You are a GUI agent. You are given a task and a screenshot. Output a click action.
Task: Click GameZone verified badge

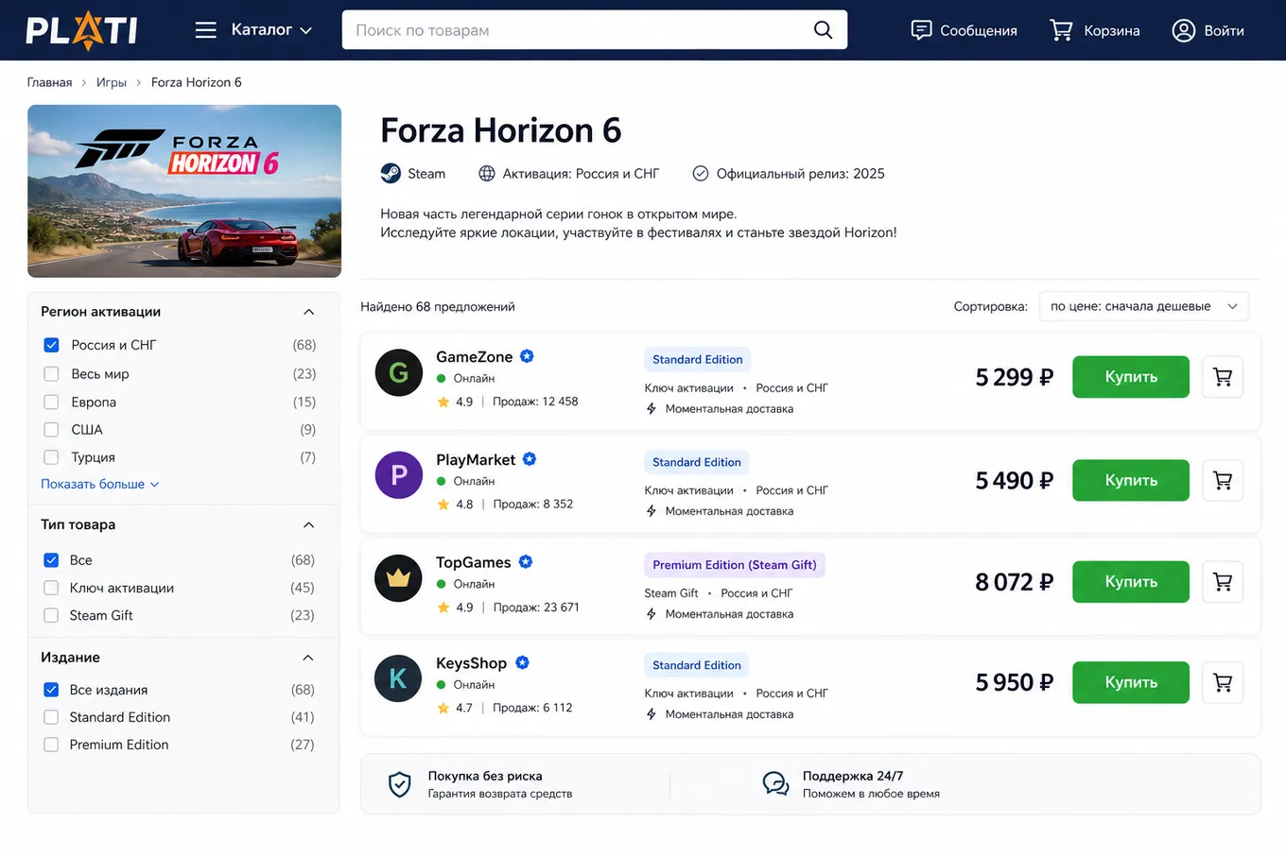pos(528,356)
